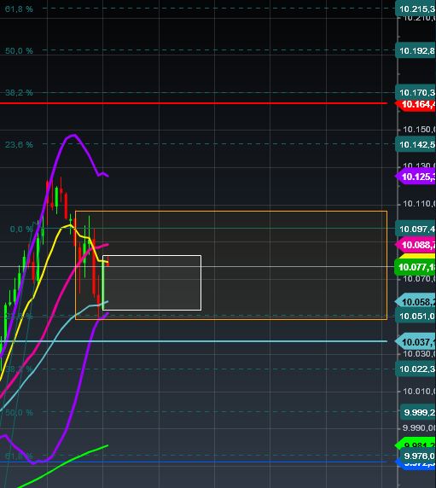The height and width of the screenshot is (488, 436).
Task: Click the 50,0 % label beside 9.999,2 level
Action: [19, 413]
